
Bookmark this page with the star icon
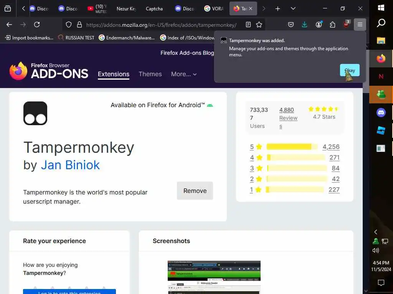(x=259, y=24)
